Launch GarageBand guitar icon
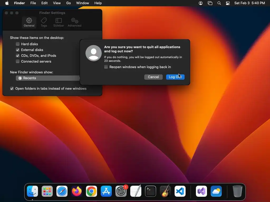The height and width of the screenshot is (202, 270). click(x=165, y=191)
